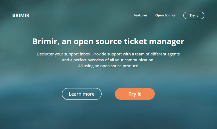Click the Learn more button

coord(82,94)
